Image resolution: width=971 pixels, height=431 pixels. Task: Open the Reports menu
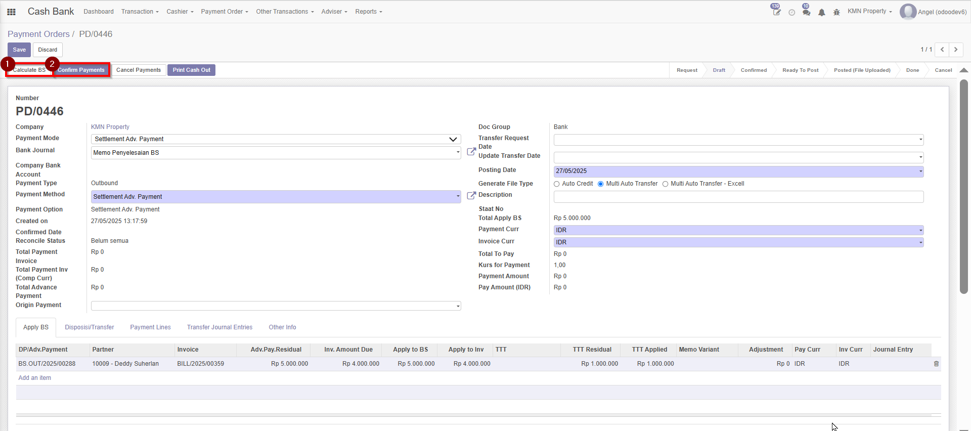[x=368, y=12]
